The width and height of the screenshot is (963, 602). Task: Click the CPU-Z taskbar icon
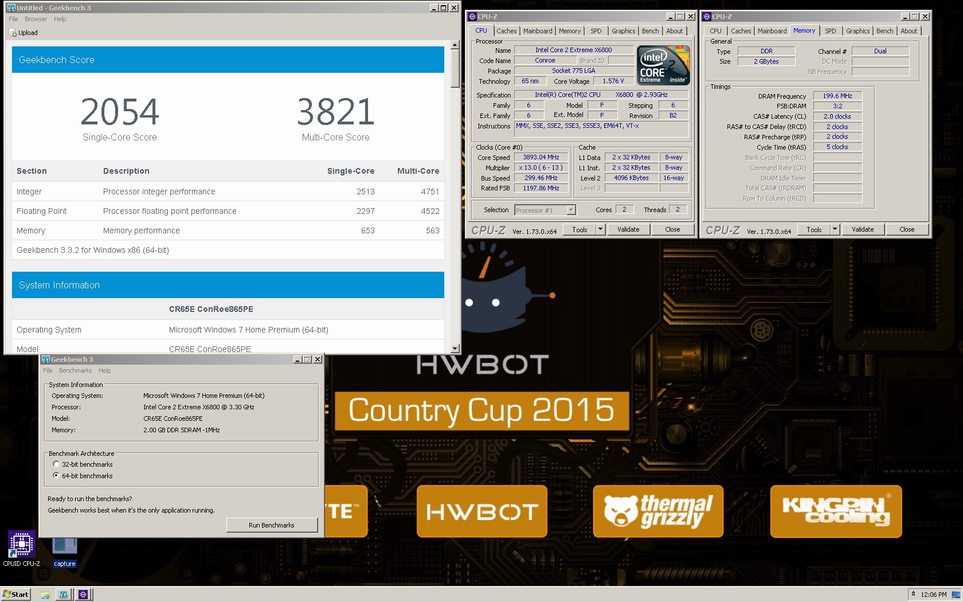(x=83, y=595)
